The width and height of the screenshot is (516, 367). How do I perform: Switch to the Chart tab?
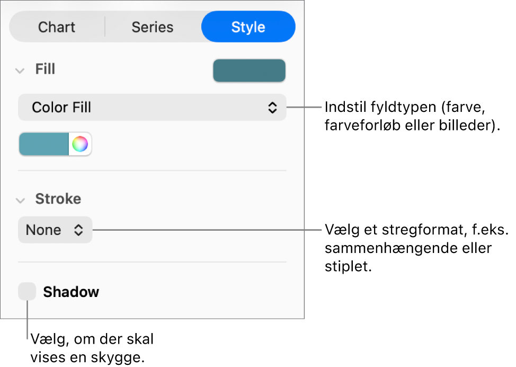point(57,27)
